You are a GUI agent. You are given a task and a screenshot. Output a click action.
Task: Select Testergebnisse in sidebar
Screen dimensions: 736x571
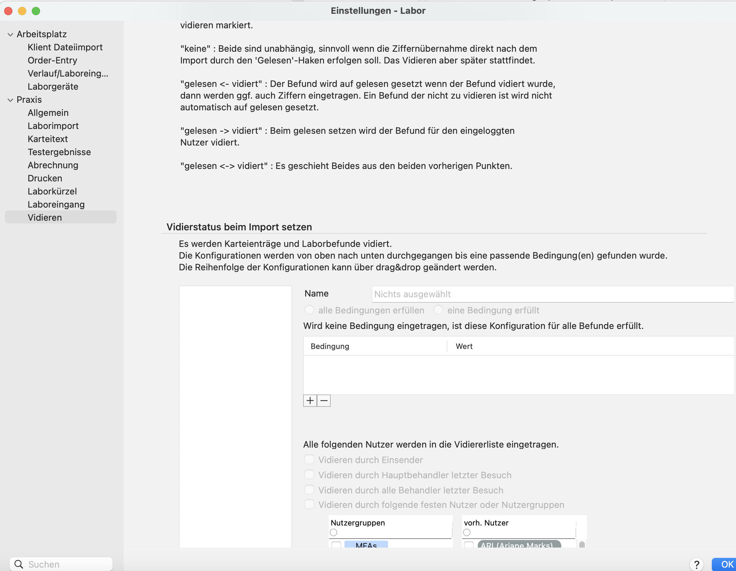[59, 152]
